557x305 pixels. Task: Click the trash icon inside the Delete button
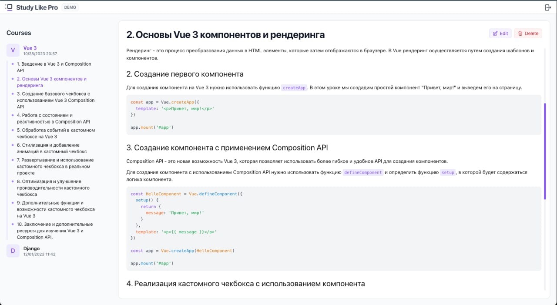point(520,33)
